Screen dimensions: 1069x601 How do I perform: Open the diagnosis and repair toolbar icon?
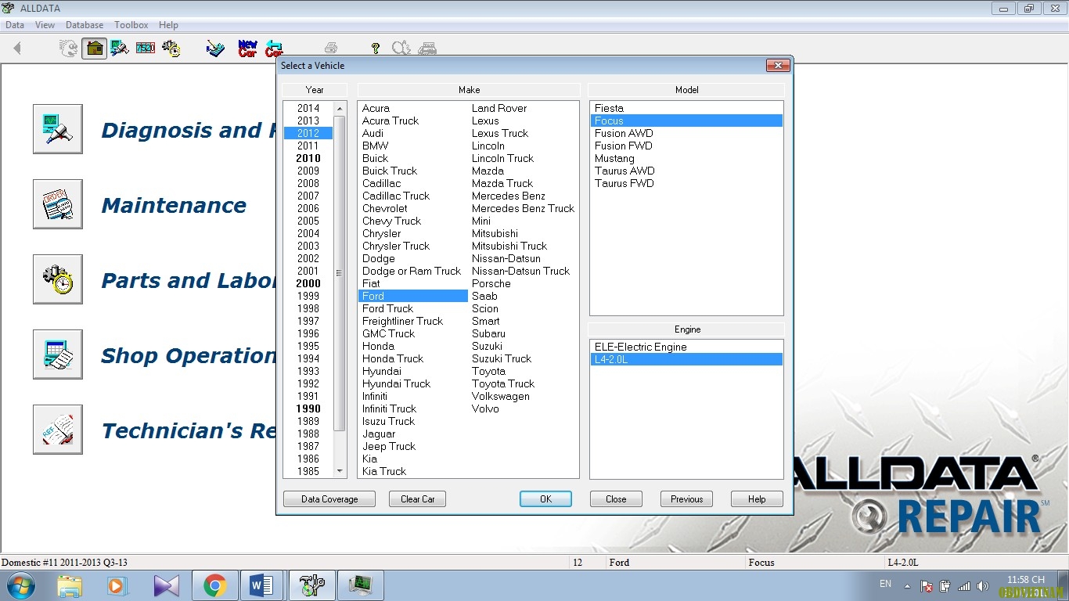[x=120, y=49]
